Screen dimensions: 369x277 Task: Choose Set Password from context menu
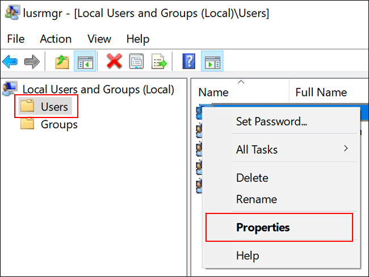coord(271,121)
